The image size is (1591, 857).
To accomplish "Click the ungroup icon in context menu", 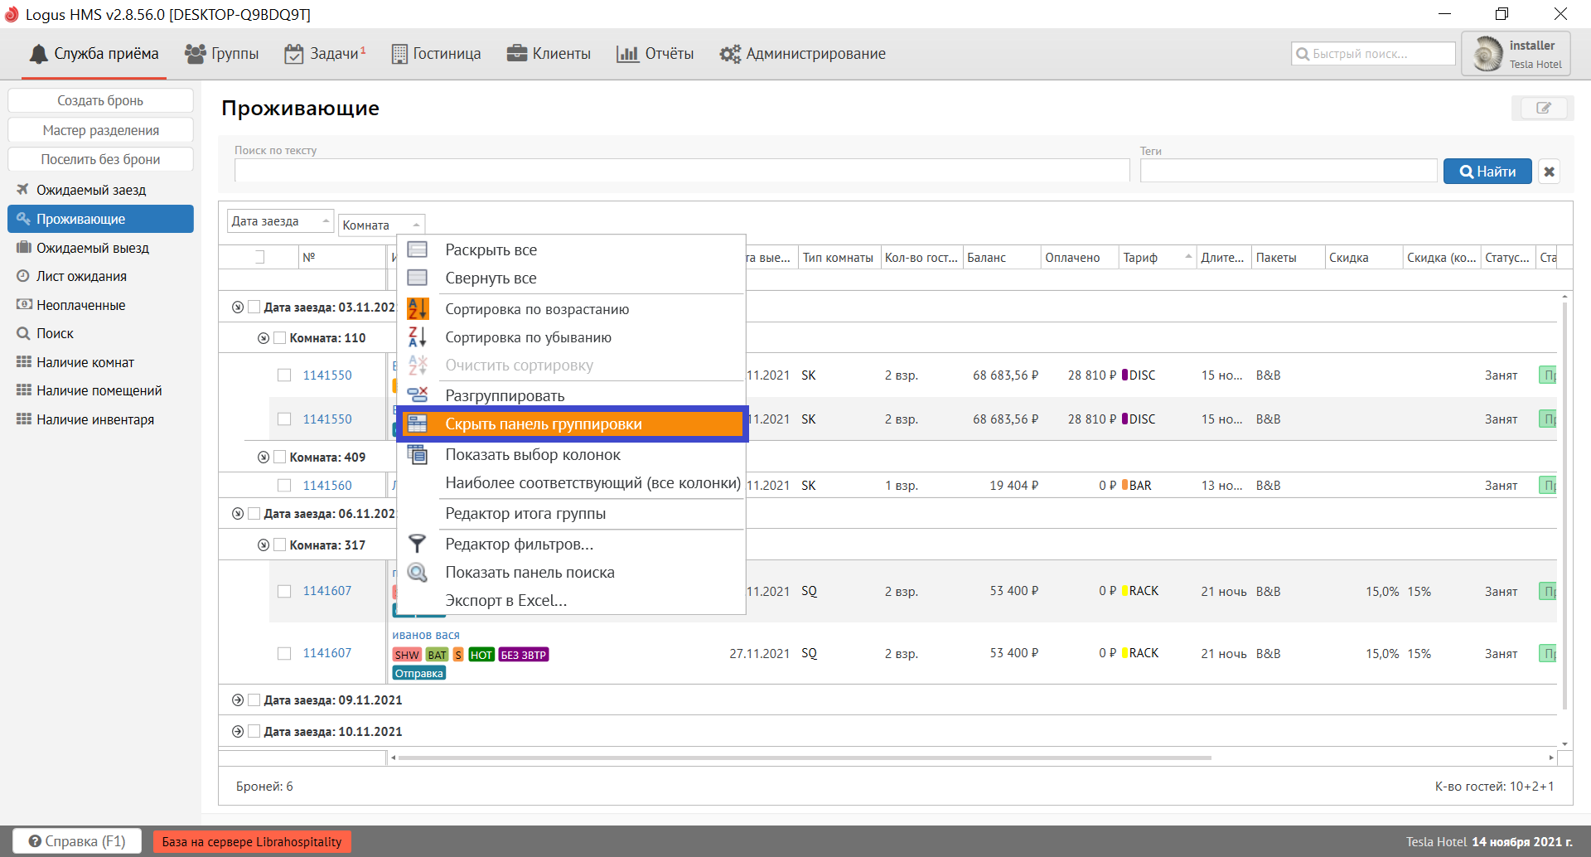I will 418,395.
